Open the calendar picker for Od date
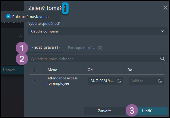The image size is (170, 118). (119, 81)
